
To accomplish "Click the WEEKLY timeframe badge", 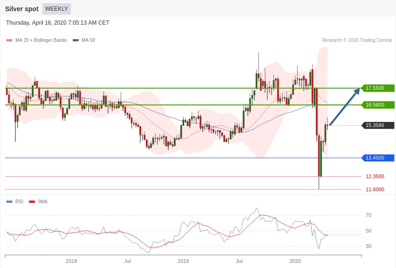I will (x=56, y=9).
